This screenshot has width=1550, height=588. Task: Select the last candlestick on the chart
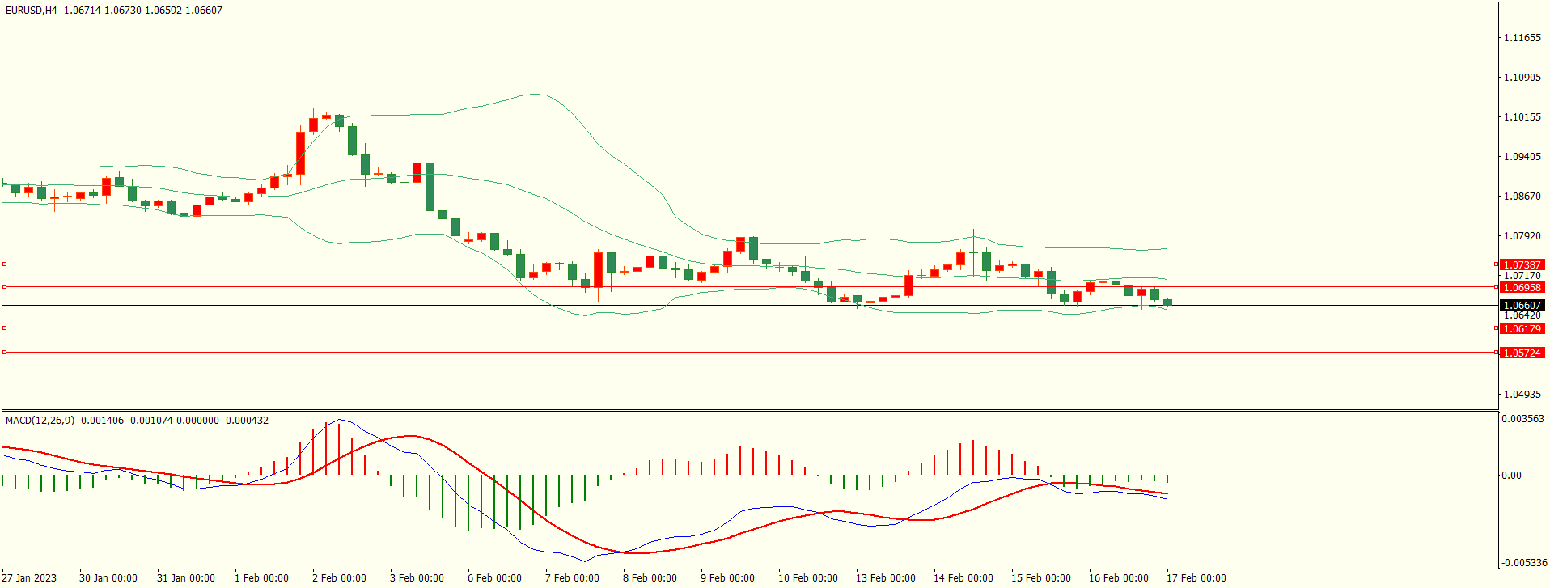coord(1167,302)
